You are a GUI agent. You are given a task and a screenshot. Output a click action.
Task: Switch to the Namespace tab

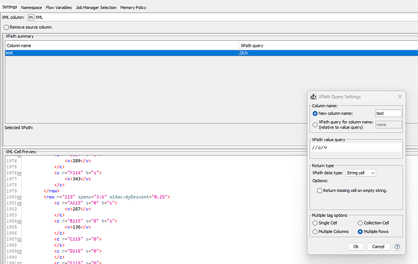pos(32,7)
